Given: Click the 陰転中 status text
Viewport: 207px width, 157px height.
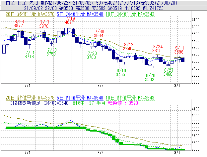Looking at the screenshot, I should click(x=78, y=103).
